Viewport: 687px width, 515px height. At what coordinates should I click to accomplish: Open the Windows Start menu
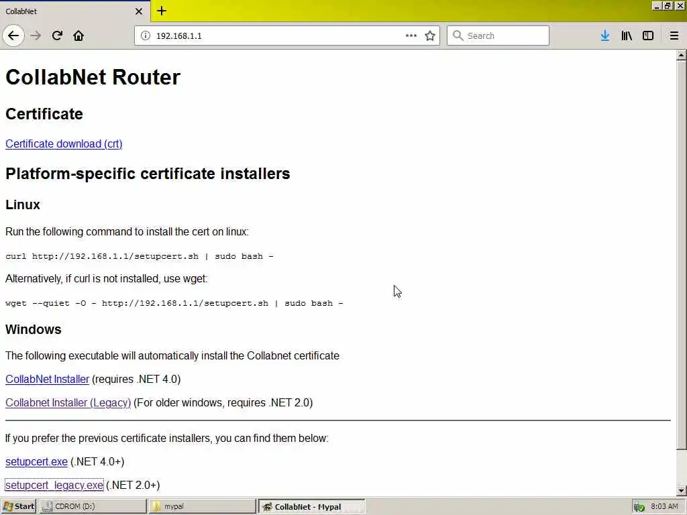pos(18,506)
